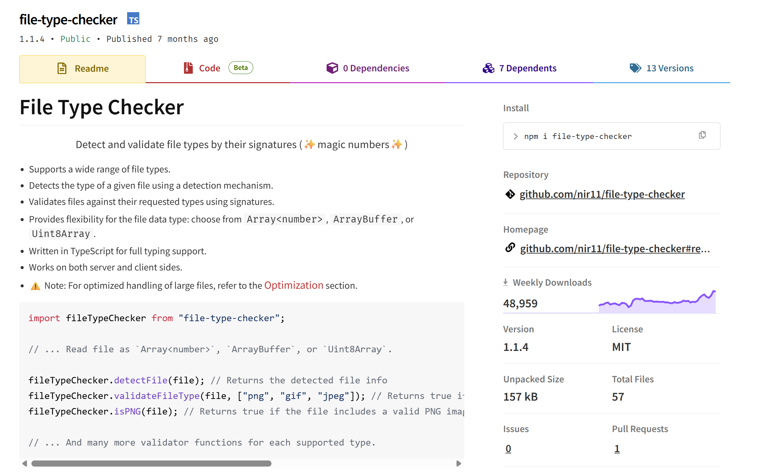Image resolution: width=758 pixels, height=474 pixels.
Task: Click the 'Published 7 months ago' text
Action: click(162, 39)
